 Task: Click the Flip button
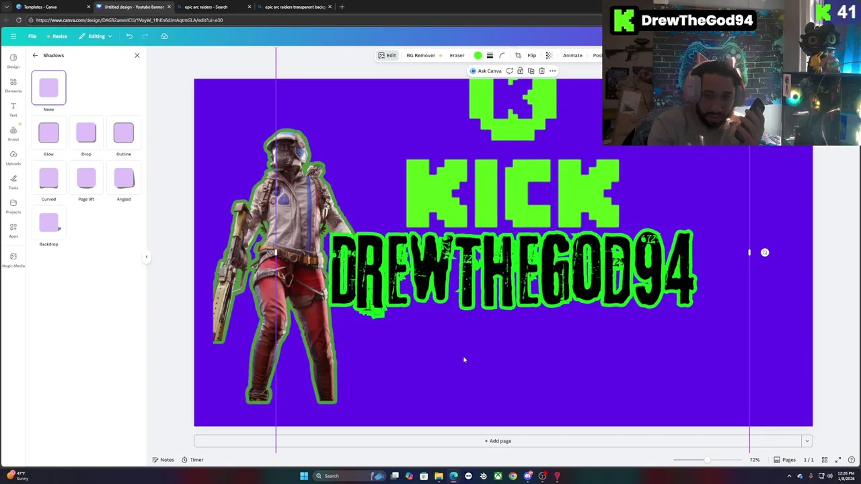click(x=531, y=55)
